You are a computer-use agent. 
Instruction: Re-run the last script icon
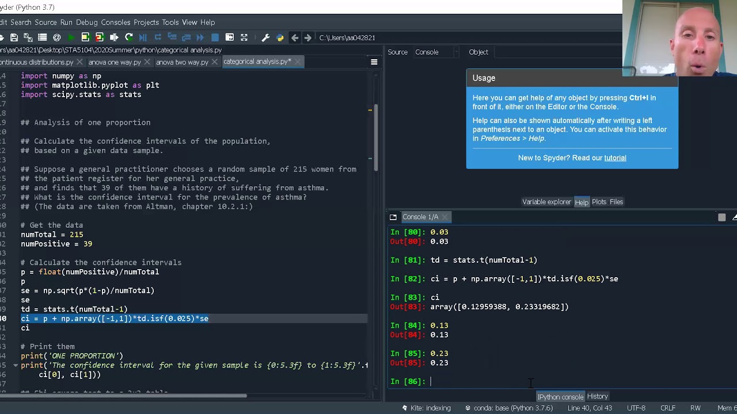pos(128,37)
